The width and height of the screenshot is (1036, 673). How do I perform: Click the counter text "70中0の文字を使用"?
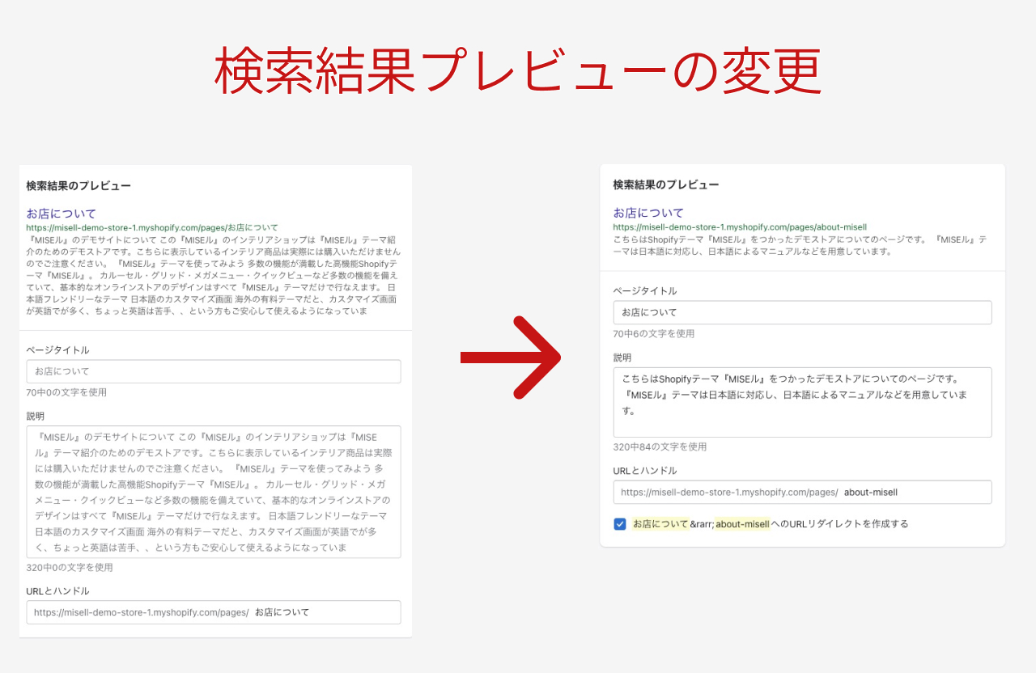click(66, 392)
